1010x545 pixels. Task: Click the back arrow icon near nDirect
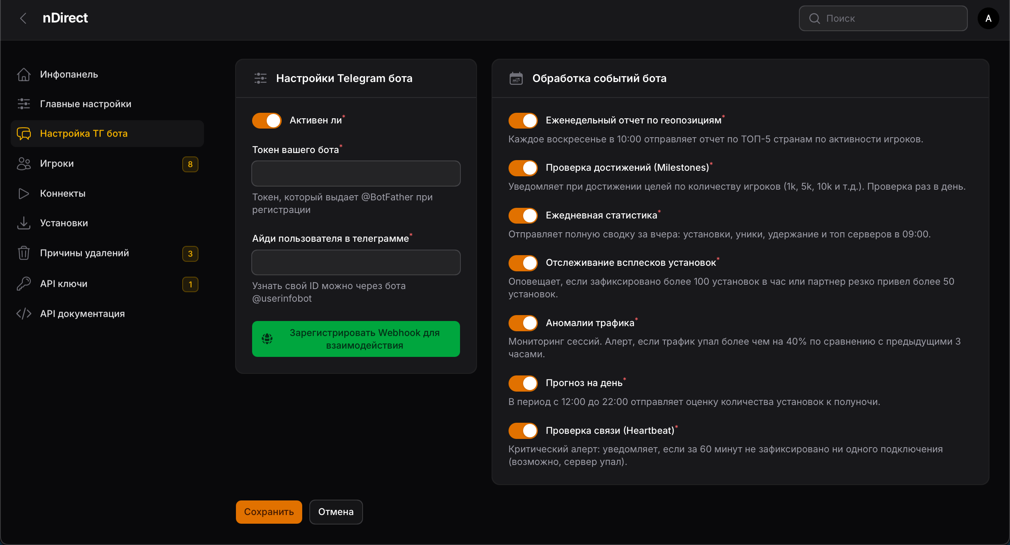tap(23, 18)
